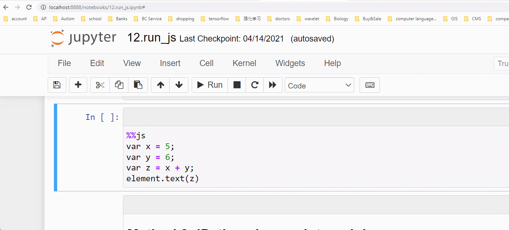
Task: Click the code line var x = 5;
Action: pos(150,147)
